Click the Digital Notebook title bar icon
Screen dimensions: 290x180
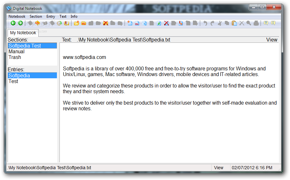(9, 9)
